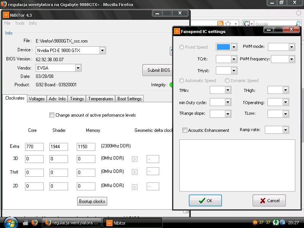Click the 2D row delta arrow button

135,187
